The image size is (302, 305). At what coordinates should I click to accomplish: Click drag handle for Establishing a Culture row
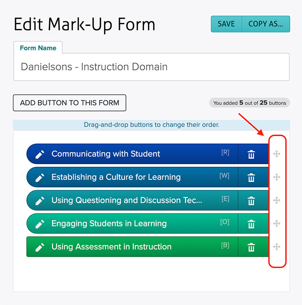(x=277, y=177)
